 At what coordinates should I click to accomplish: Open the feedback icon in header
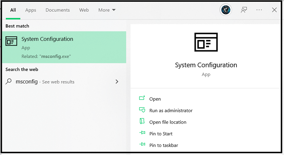244,10
